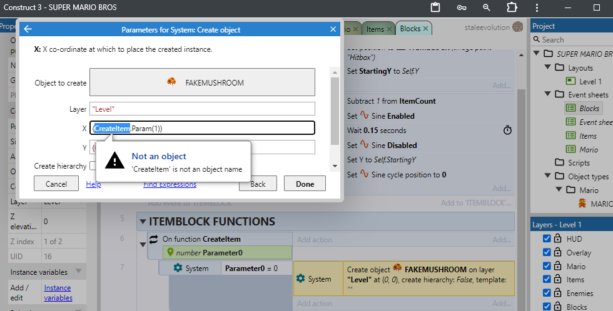Image resolution: width=613 pixels, height=311 pixels.
Task: Collapse the SUPER MARIO BROS project root
Action: [537, 53]
